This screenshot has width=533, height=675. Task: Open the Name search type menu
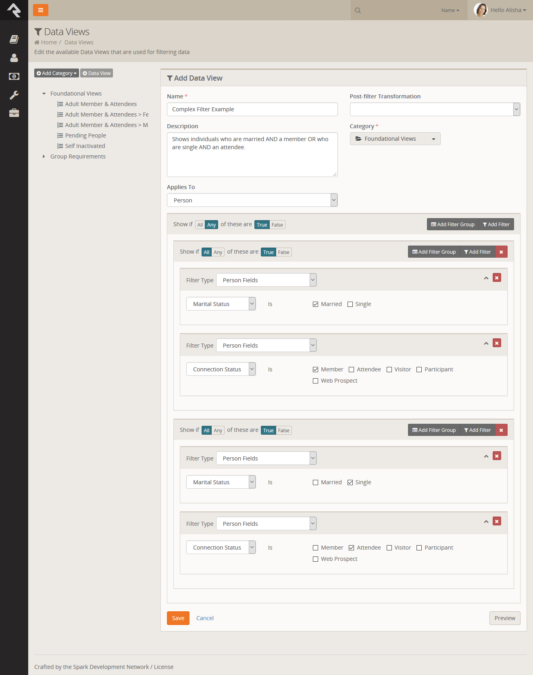pyautogui.click(x=450, y=10)
